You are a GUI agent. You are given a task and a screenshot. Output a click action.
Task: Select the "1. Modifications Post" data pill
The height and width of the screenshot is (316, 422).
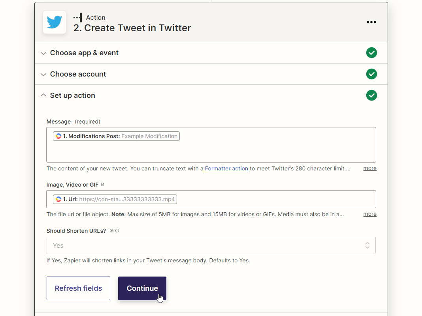point(116,136)
